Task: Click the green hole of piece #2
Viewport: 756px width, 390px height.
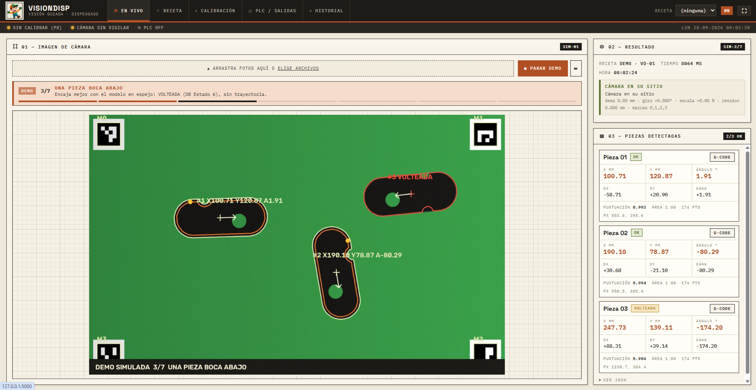Action: coord(336,292)
